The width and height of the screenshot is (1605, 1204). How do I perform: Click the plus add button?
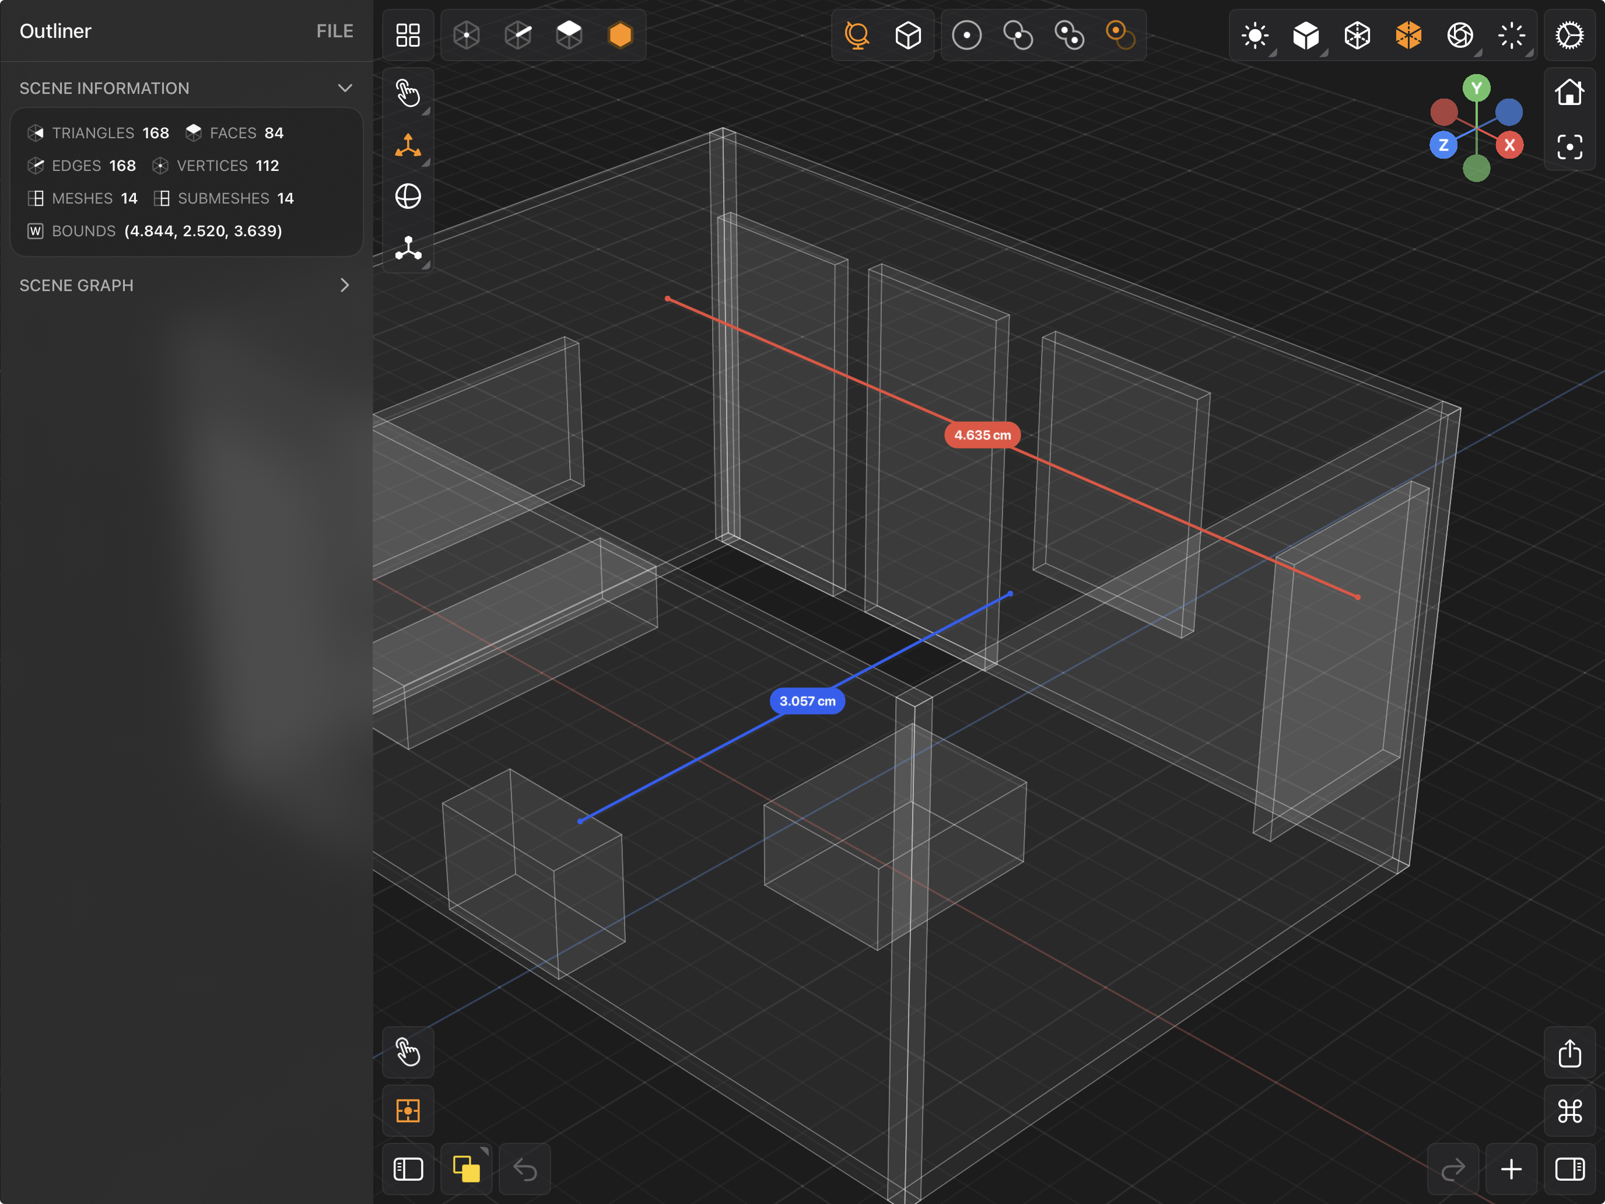pos(1512,1169)
